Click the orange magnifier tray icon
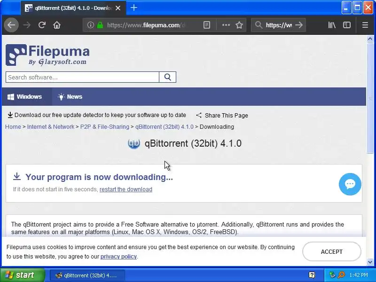 pos(341,275)
